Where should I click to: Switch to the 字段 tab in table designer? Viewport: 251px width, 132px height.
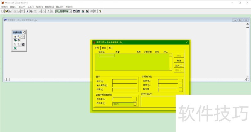tap(97, 48)
